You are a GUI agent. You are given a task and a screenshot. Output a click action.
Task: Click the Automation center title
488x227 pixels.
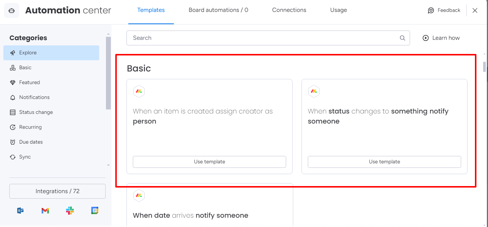tap(68, 10)
